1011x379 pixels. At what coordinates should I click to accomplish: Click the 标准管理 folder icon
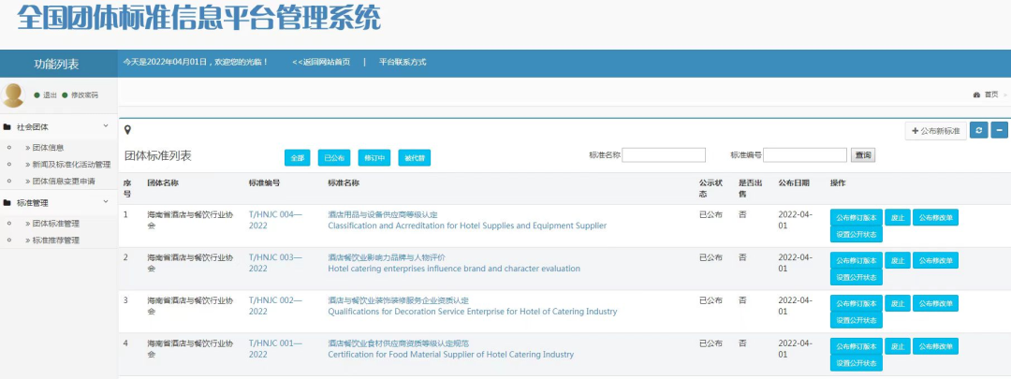point(7,203)
